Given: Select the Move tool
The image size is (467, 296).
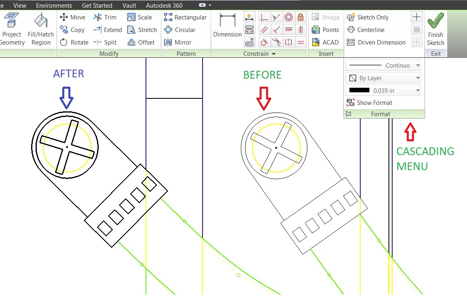Looking at the screenshot, I should [72, 17].
